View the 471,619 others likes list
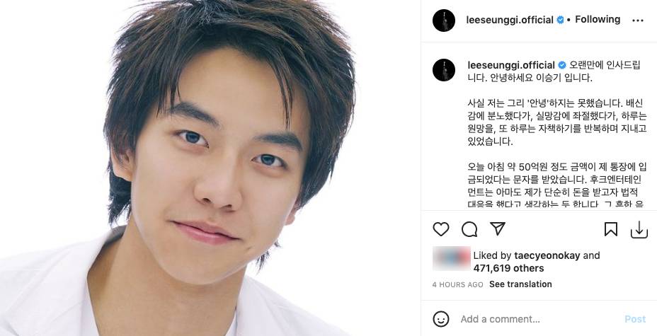Image resolution: width=657 pixels, height=336 pixels. tap(508, 268)
